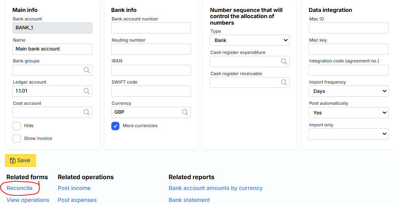Expand the Import frequency dropdown
The height and width of the screenshot is (205, 393).
pyautogui.click(x=349, y=91)
